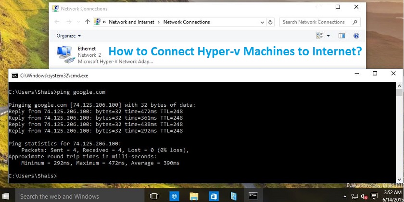
Task: Maximize the cmd.exe window
Action: (375, 74)
